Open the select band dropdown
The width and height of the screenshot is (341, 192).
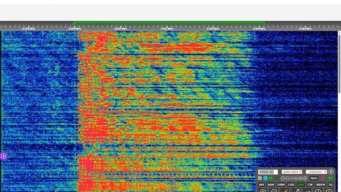coord(292,172)
